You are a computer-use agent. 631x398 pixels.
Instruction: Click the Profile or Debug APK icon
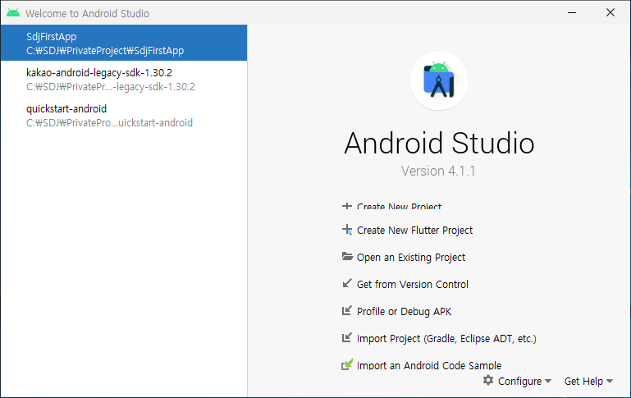coord(346,310)
